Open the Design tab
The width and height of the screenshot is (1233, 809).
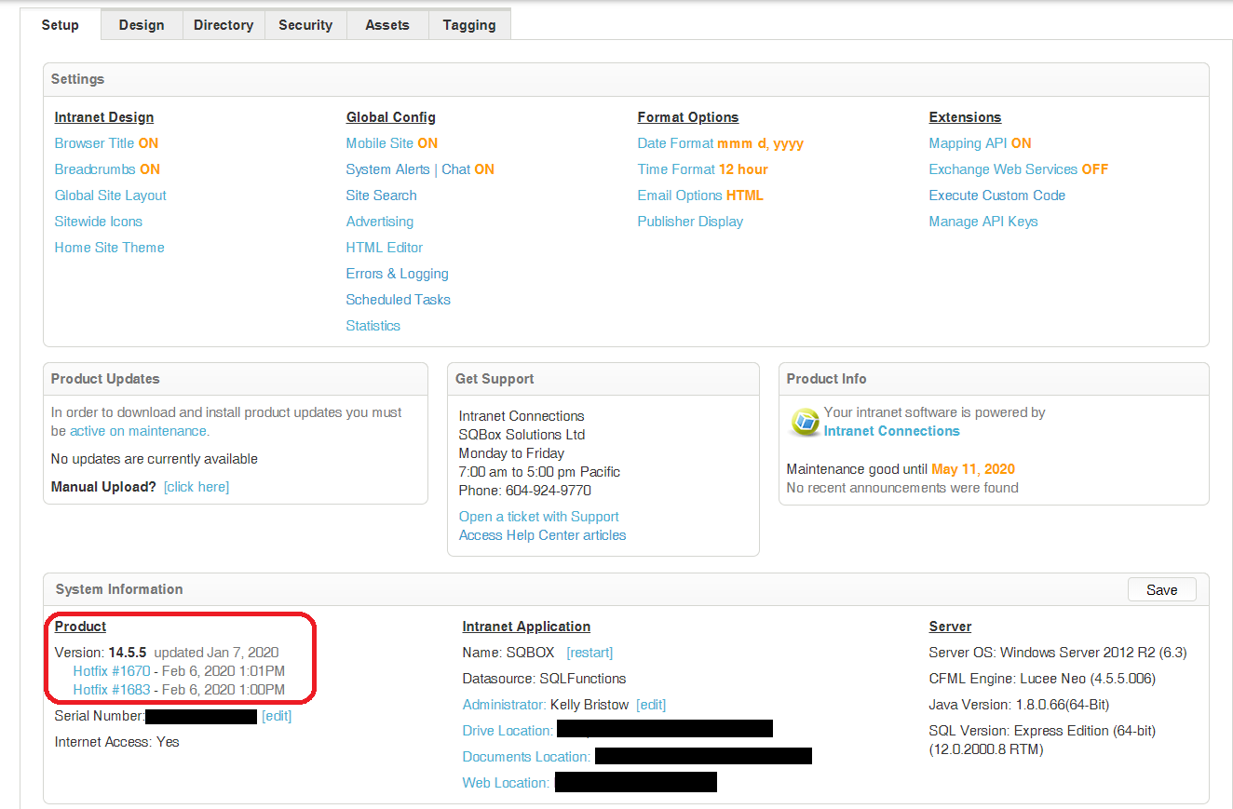tap(142, 25)
